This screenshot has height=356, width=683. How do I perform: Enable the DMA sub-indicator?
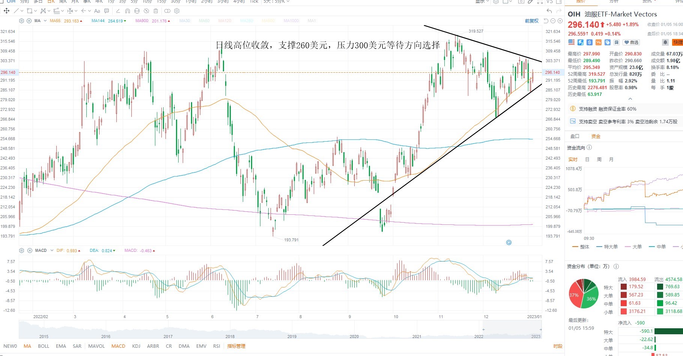click(184, 346)
